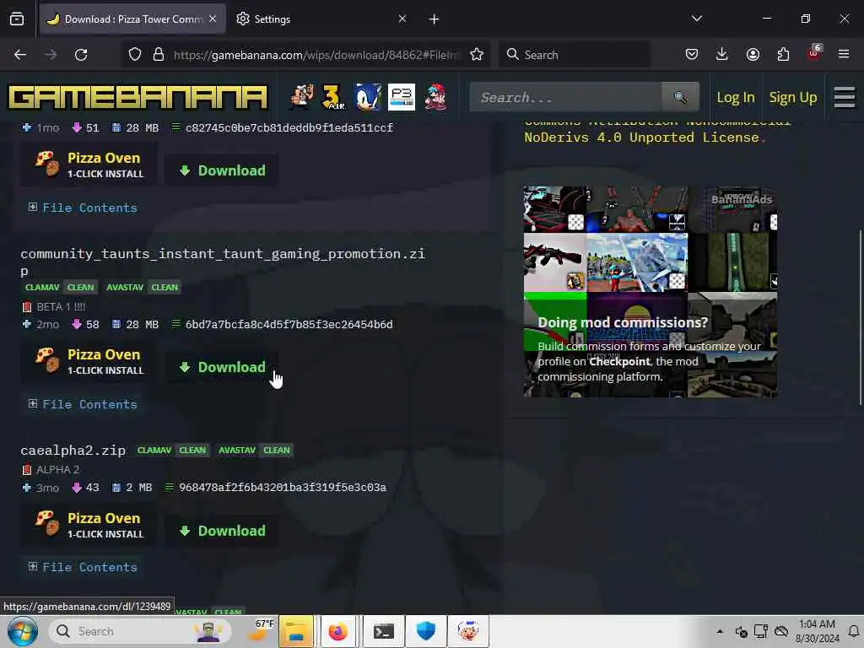
Task: Click the Sign Up link
Action: (792, 98)
